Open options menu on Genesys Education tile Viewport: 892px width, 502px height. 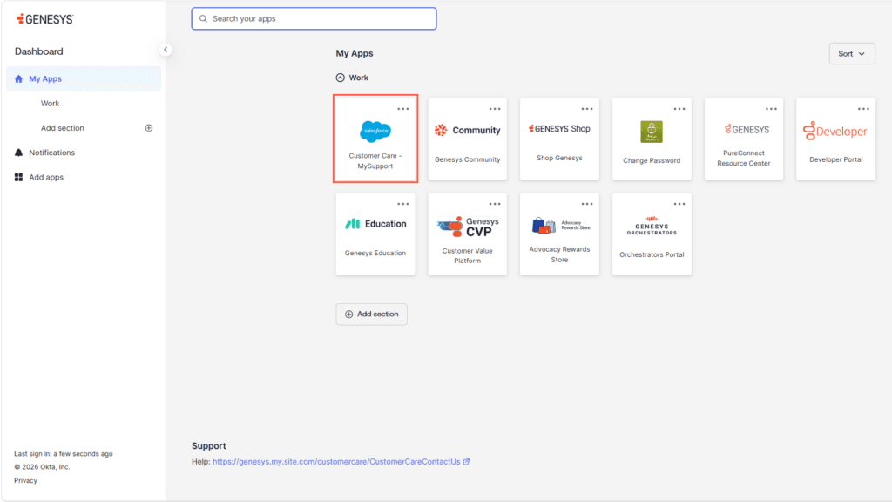coord(402,204)
